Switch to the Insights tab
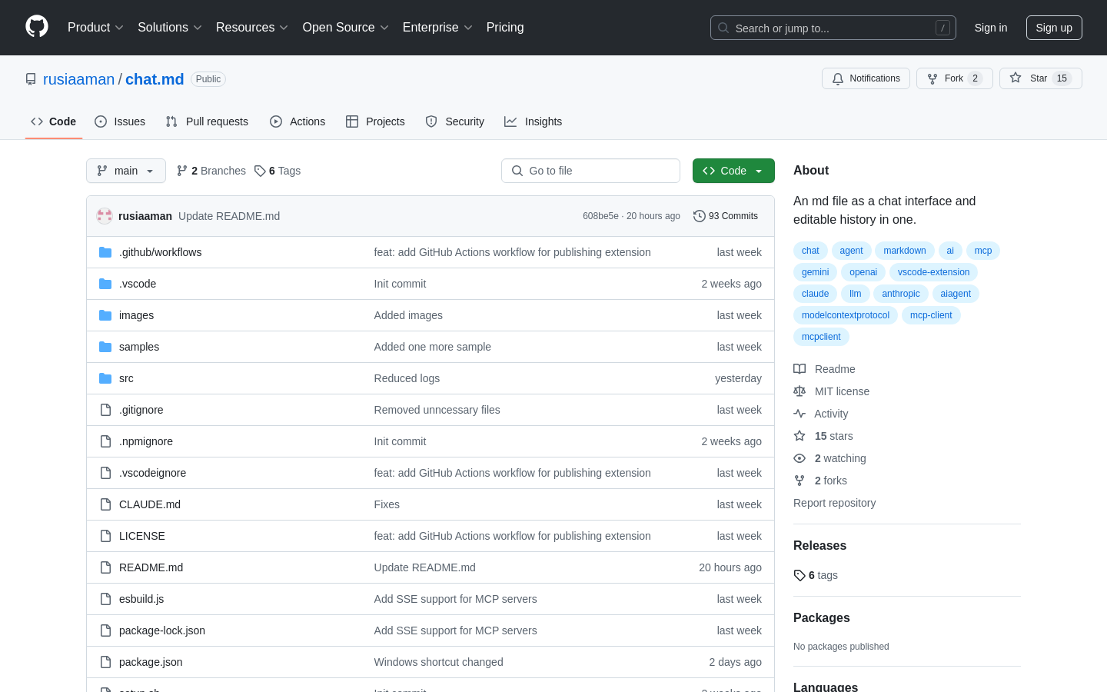 pos(534,121)
